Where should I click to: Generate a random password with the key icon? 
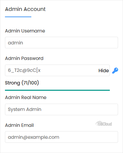pyautogui.click(x=115, y=71)
